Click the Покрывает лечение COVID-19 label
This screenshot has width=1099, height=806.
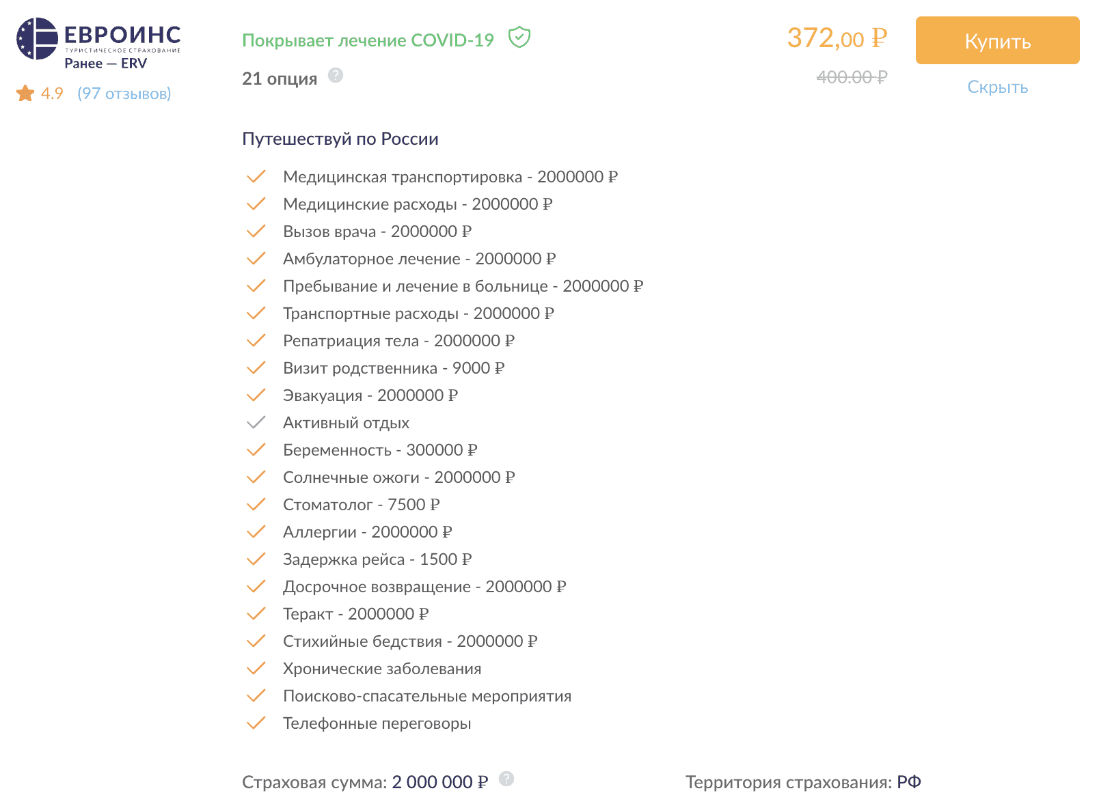pyautogui.click(x=368, y=40)
